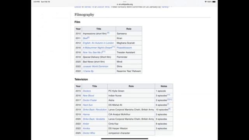Image resolution: width=249 pixels, height=140 pixels.
Task: Click the Film table Role header
Action: click(129, 29)
